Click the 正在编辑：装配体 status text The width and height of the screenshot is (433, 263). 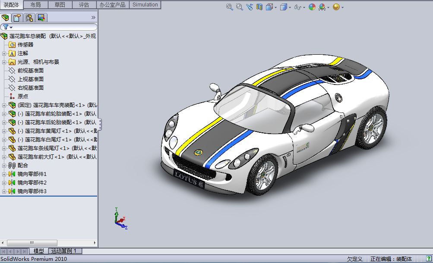point(391,259)
